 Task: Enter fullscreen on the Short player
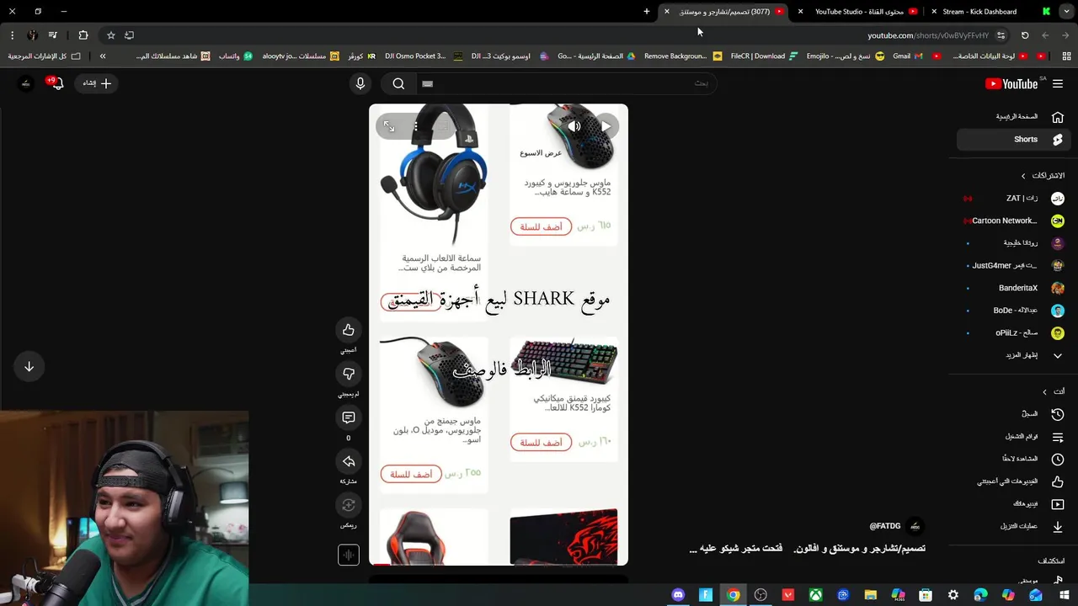[389, 126]
